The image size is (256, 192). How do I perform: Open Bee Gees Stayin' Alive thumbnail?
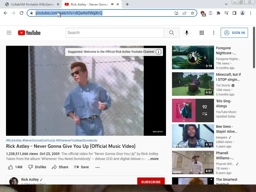193,136
